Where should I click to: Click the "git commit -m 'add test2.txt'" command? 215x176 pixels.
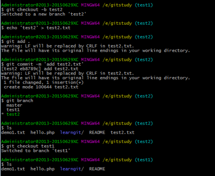pyautogui.click(x=42, y=64)
